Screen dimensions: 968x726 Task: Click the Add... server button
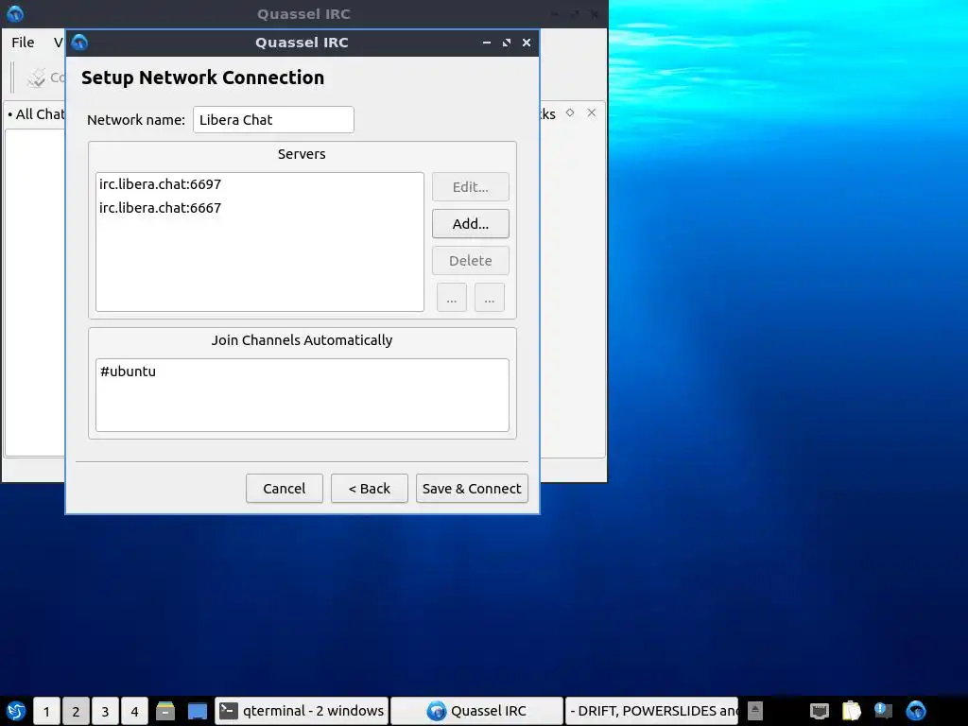[471, 223]
